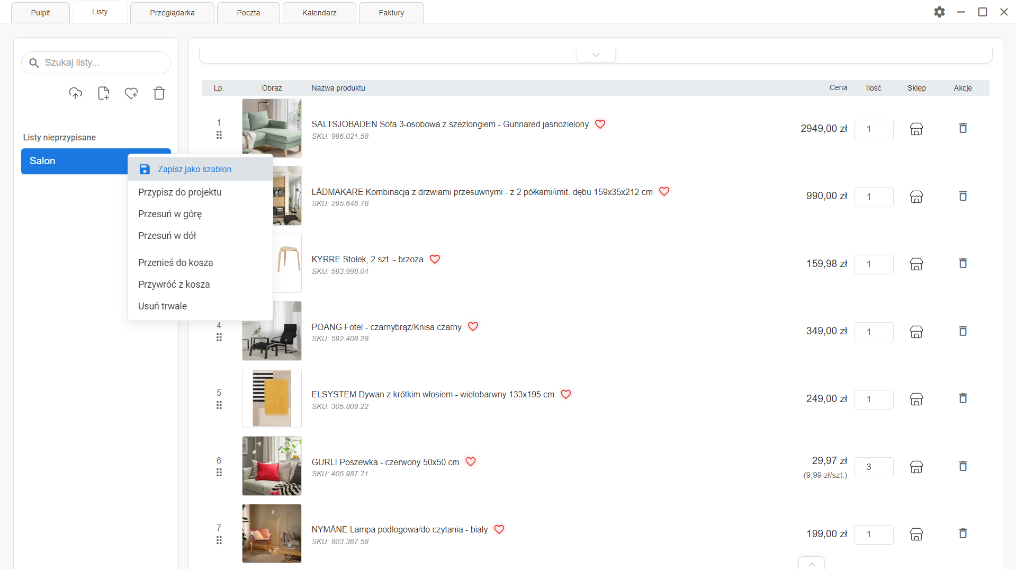The width and height of the screenshot is (1016, 569).
Task: Toggle favorite heart for KYRRE Stołek
Action: [435, 259]
